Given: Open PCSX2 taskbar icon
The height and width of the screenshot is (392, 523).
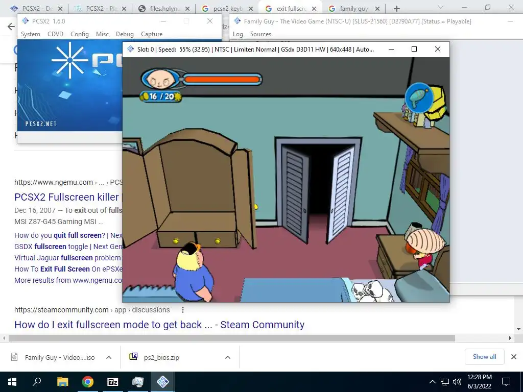Looking at the screenshot, I should [x=163, y=382].
